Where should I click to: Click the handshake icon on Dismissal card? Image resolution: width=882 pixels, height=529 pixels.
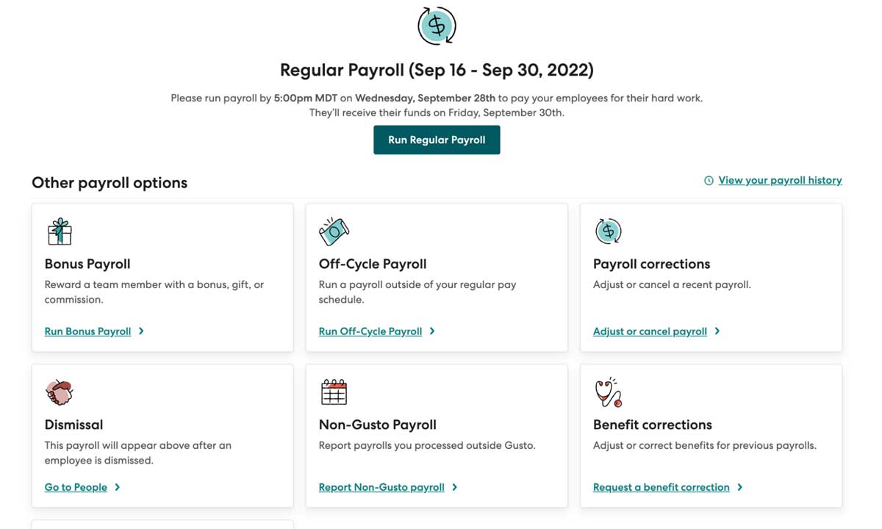tap(60, 392)
